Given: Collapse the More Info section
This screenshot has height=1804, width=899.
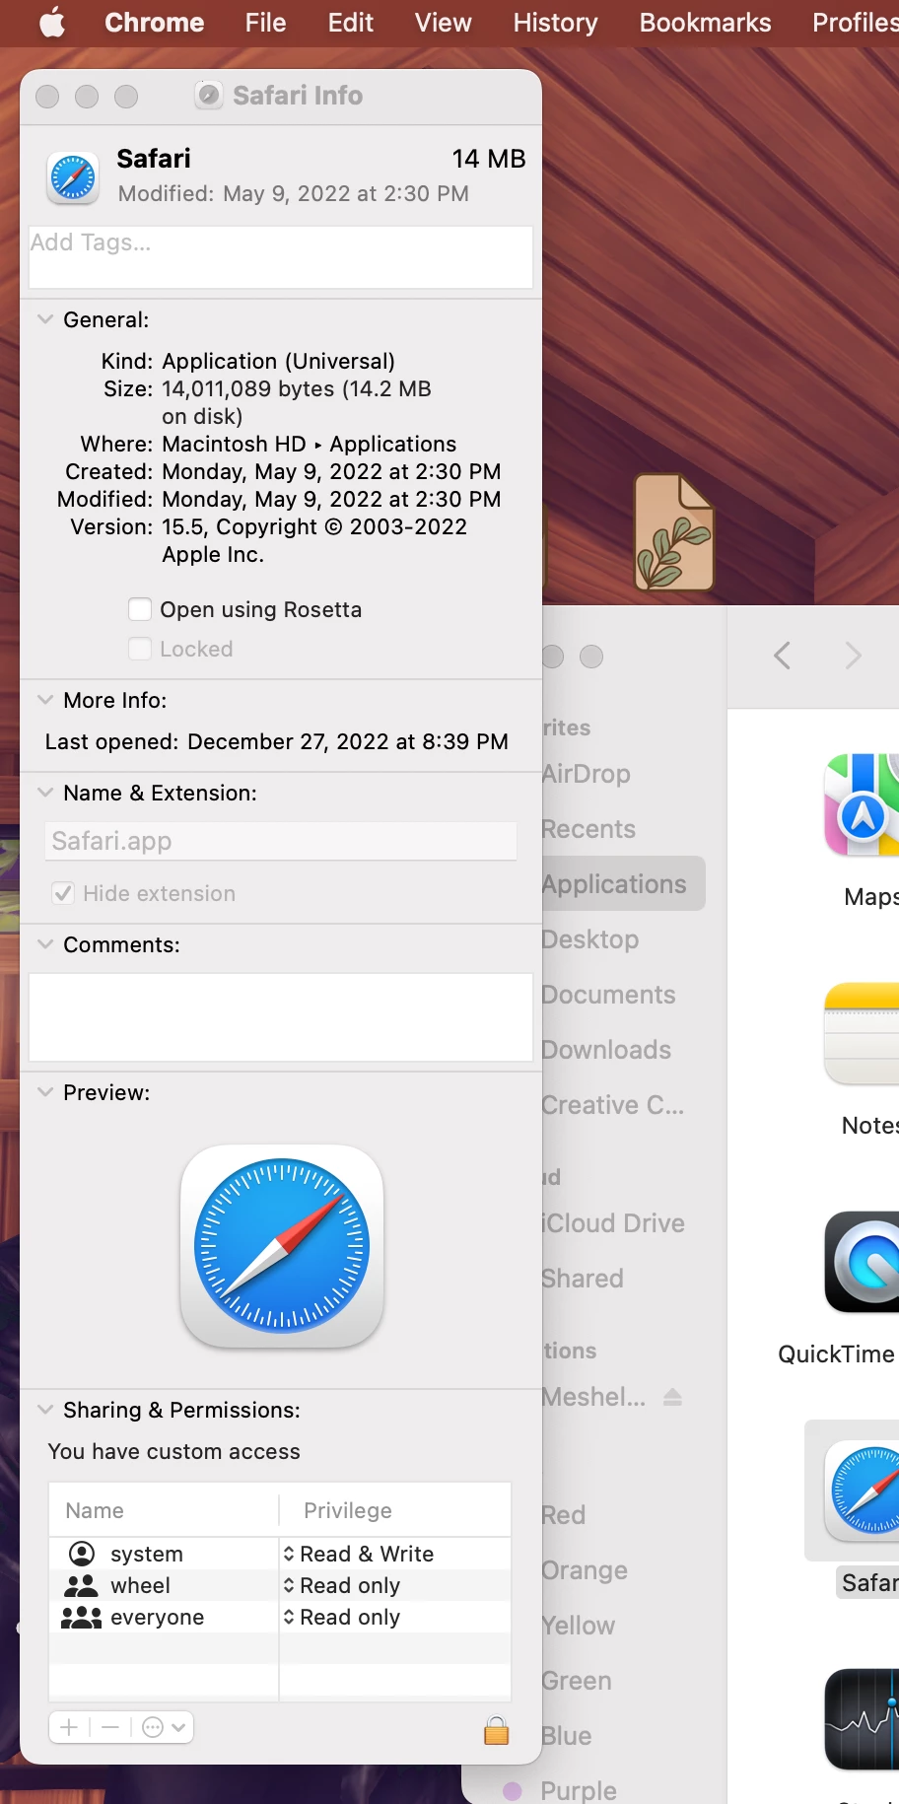Looking at the screenshot, I should (x=45, y=700).
